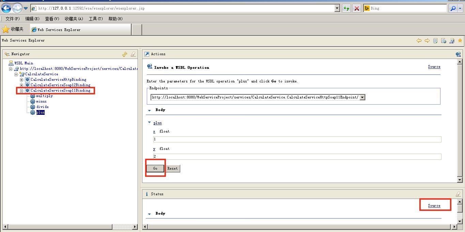Image resolution: width=465 pixels, height=232 pixels.
Task: Open the Endpoints dropdown list
Action: [362, 97]
